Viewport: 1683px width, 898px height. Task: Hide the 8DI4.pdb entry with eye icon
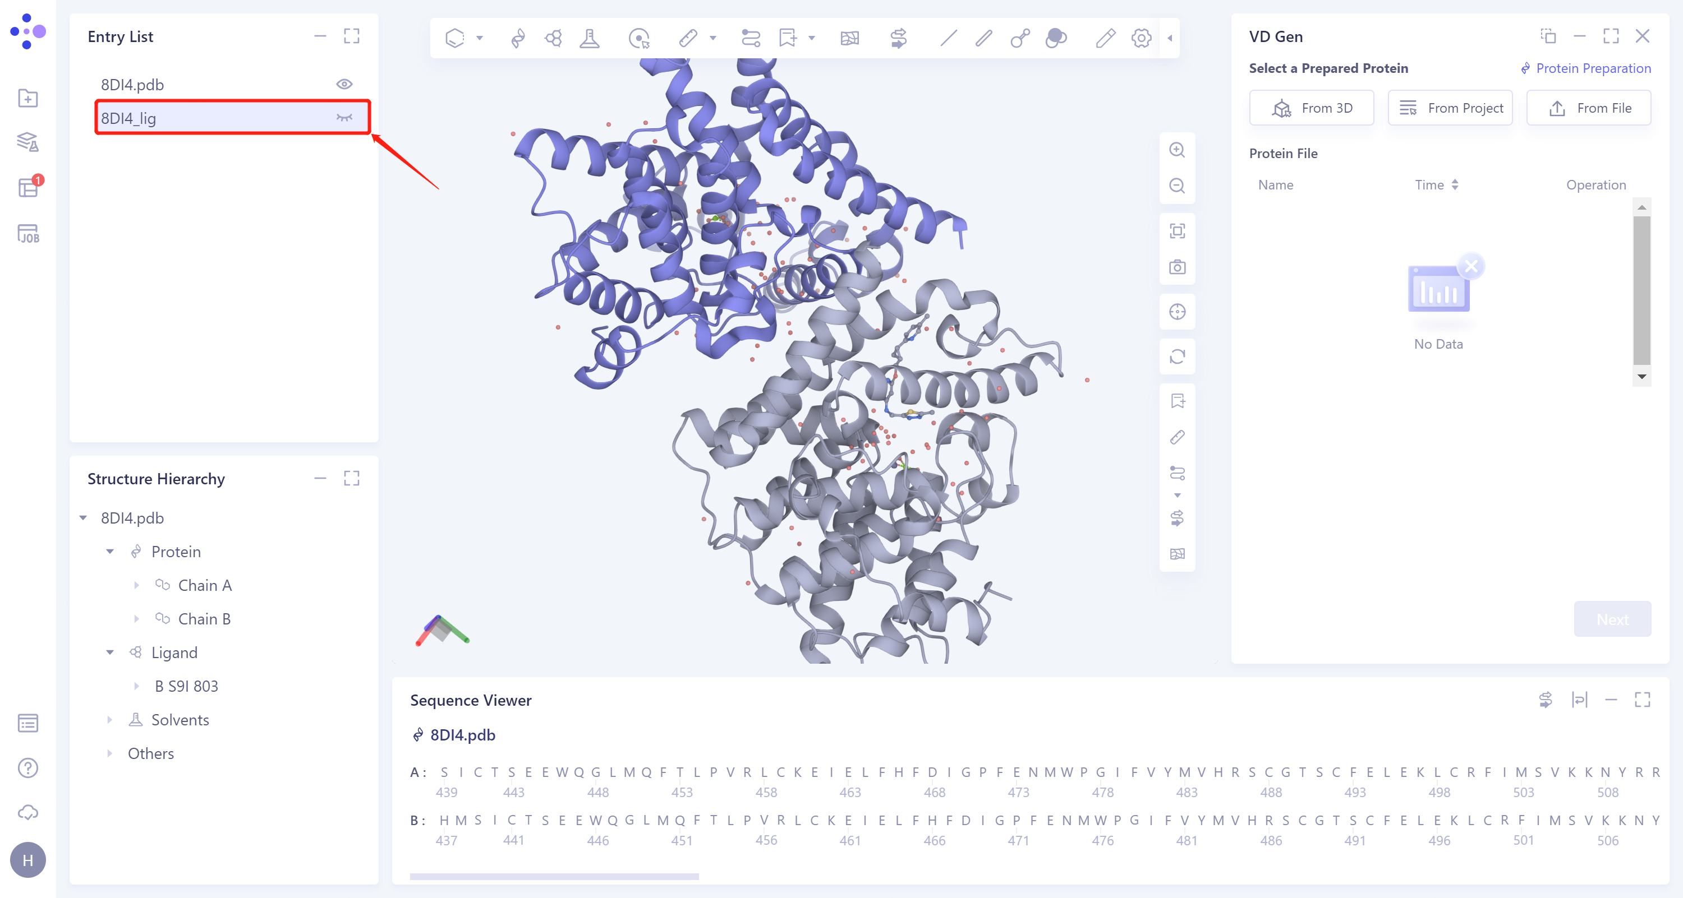pyautogui.click(x=344, y=84)
